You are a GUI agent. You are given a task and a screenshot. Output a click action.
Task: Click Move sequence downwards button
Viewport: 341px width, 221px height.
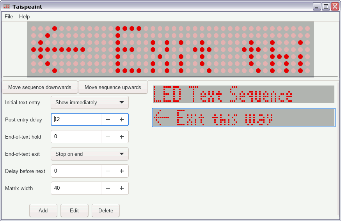[40, 87]
